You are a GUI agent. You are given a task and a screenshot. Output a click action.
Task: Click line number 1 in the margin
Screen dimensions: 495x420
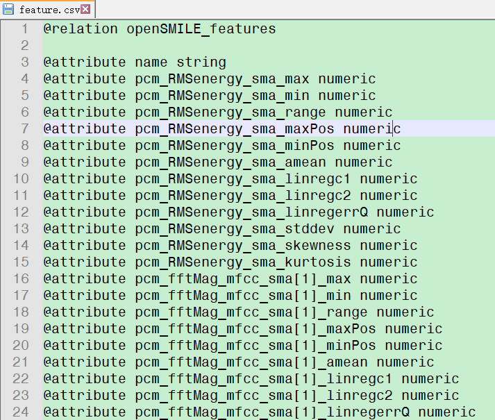pos(24,28)
